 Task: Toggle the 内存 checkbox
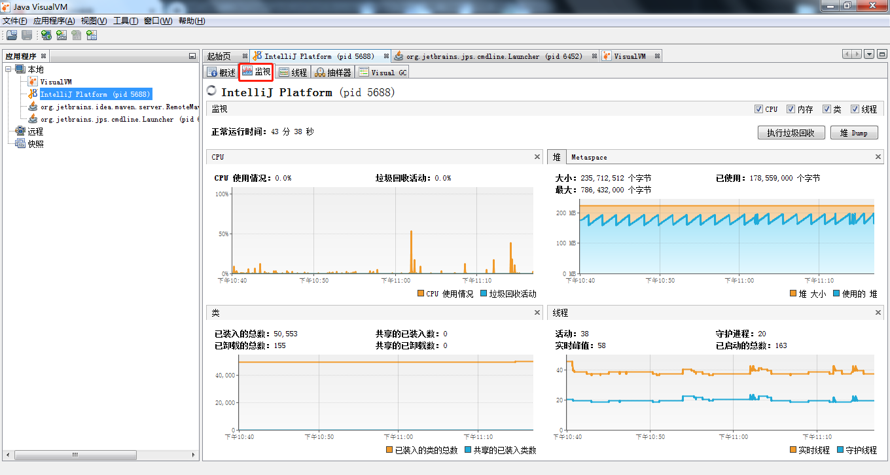(x=791, y=109)
